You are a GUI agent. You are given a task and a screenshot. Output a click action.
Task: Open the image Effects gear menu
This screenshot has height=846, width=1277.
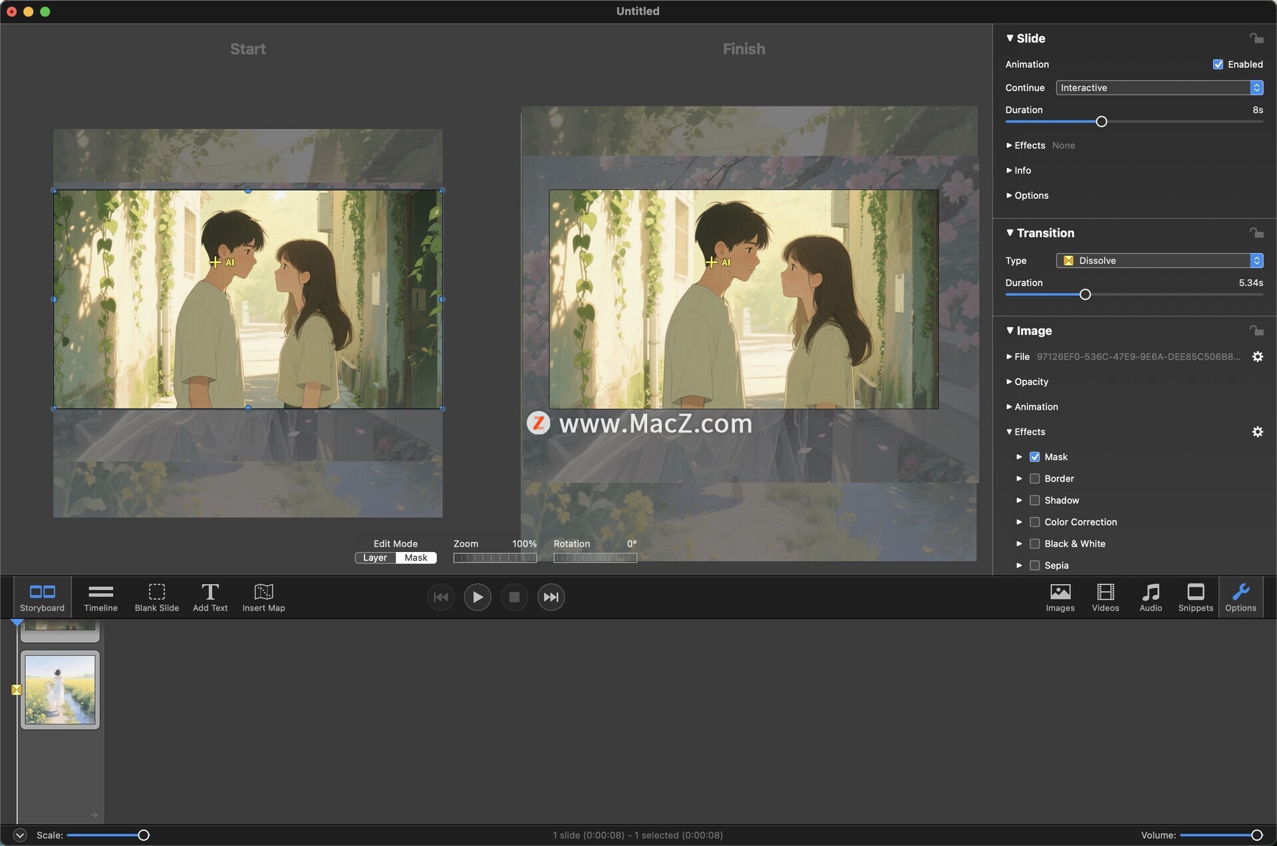pyautogui.click(x=1257, y=432)
